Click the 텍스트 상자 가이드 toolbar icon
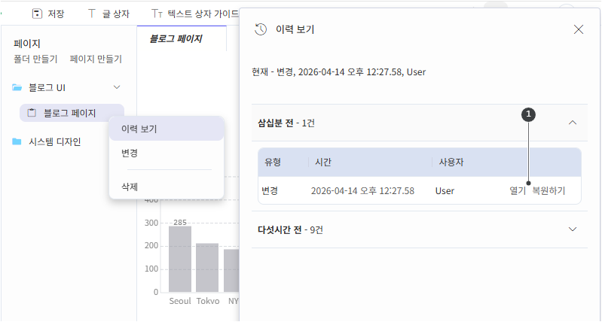 pos(157,14)
